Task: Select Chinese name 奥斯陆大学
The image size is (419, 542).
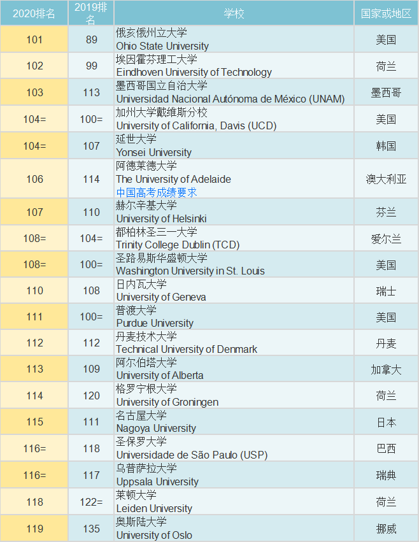Action: click(x=141, y=522)
